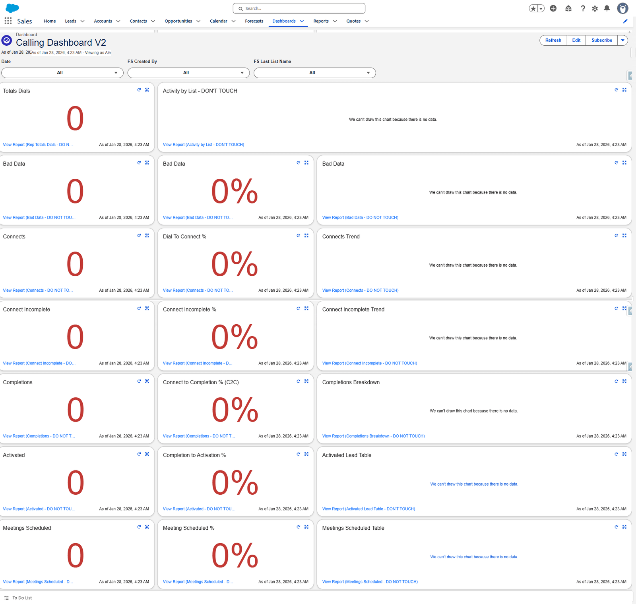Expand the Favorites list arrow
The width and height of the screenshot is (636, 604).
pos(541,8)
